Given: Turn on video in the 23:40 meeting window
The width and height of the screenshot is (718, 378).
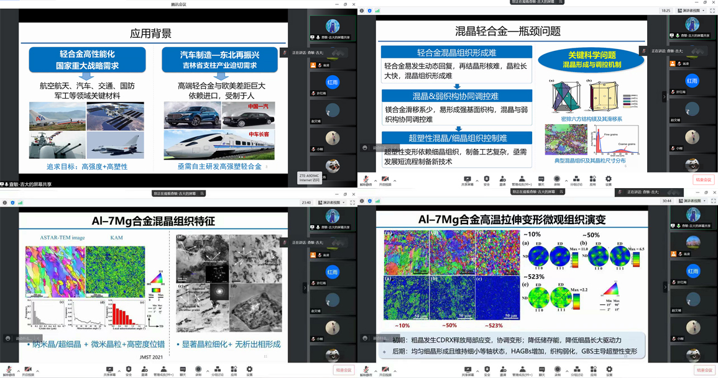Looking at the screenshot, I should tap(28, 369).
